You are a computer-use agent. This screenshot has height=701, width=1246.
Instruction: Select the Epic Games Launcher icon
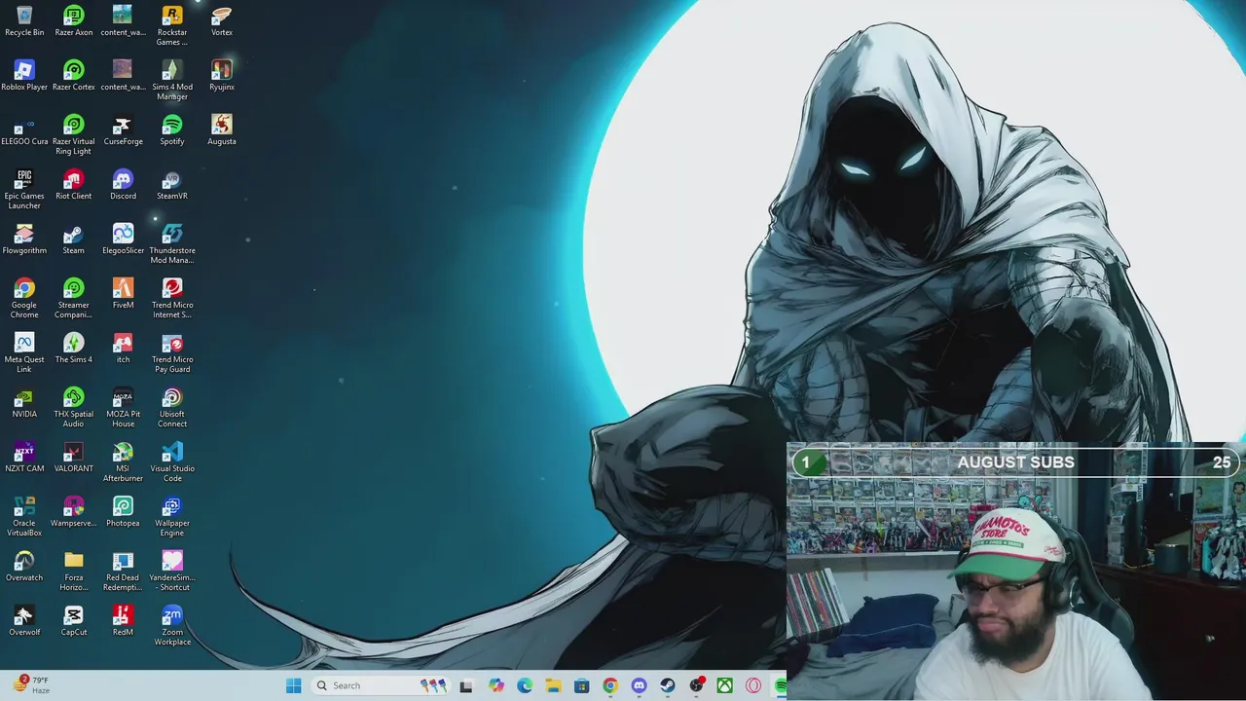click(x=24, y=190)
